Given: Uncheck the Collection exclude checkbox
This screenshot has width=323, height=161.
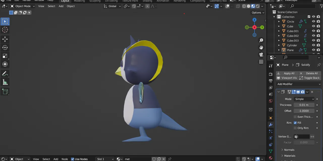Looking at the screenshot, I should coord(309,17).
